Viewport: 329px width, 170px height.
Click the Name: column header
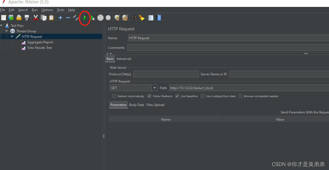(166, 119)
